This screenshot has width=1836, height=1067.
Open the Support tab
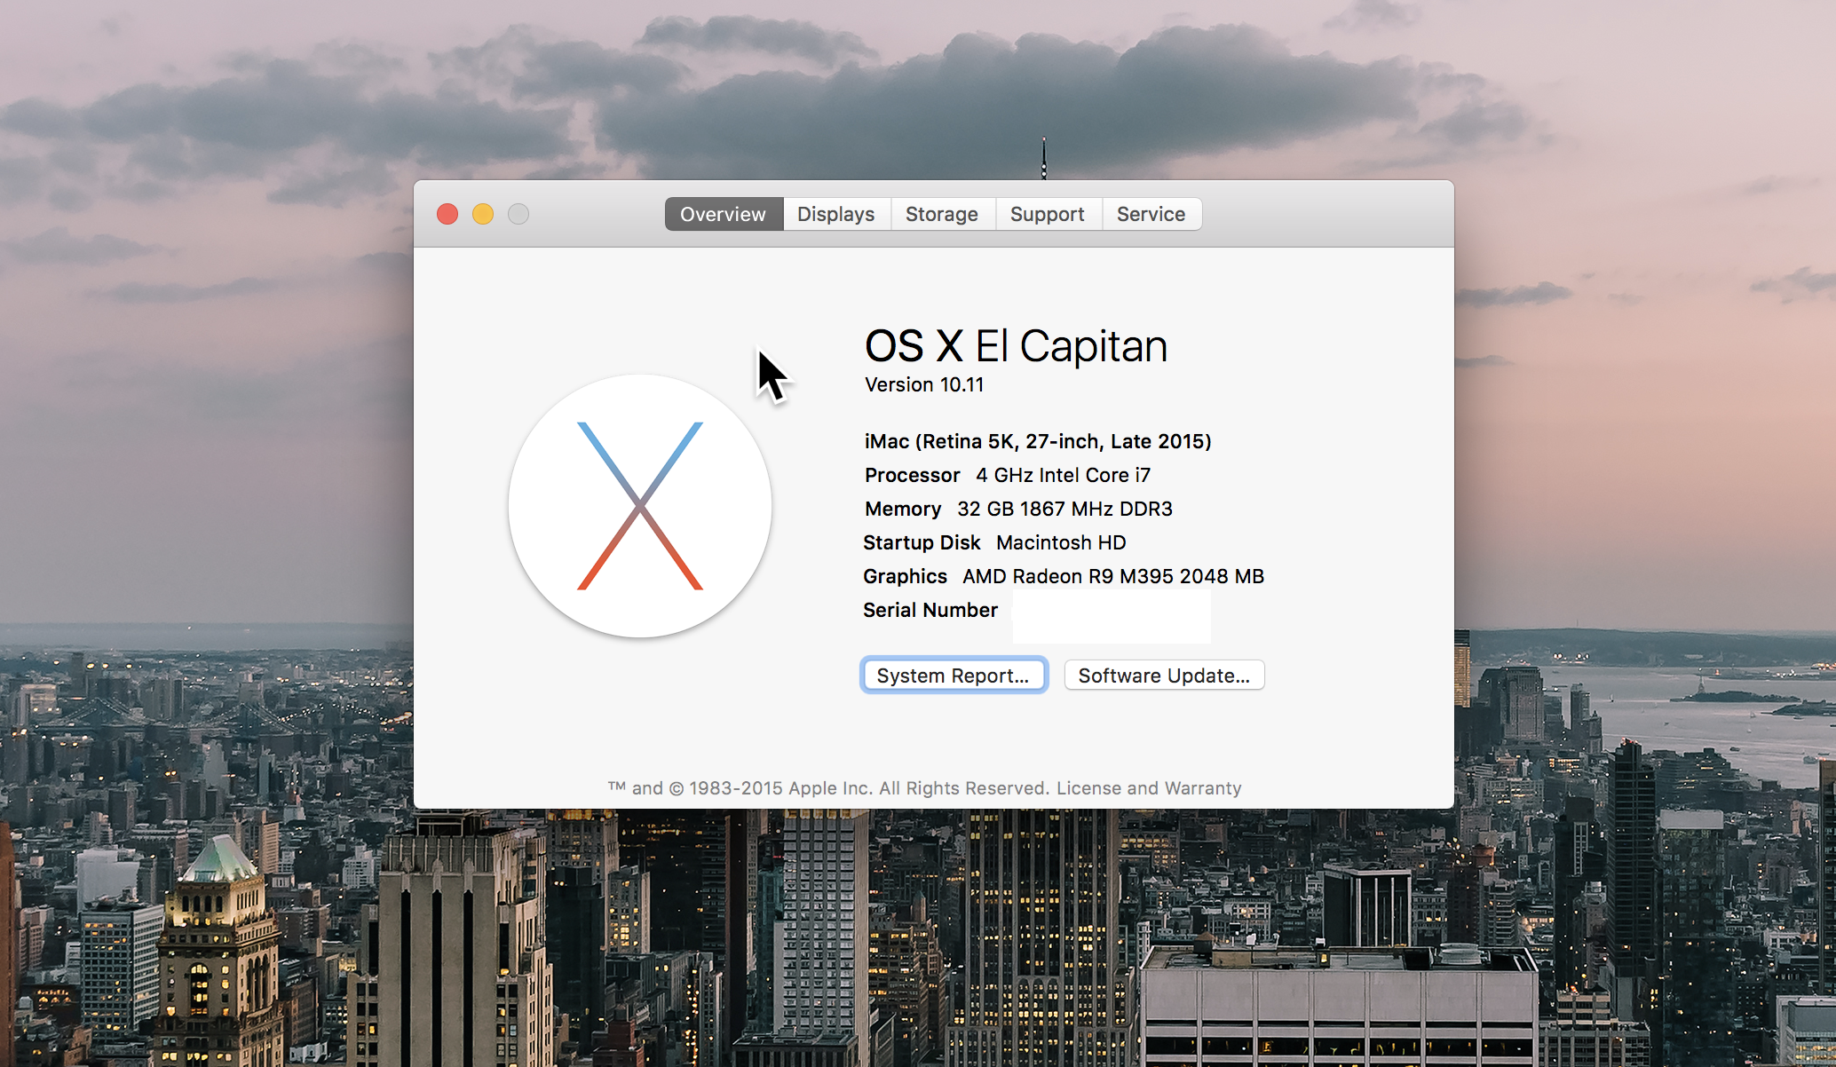1048,214
